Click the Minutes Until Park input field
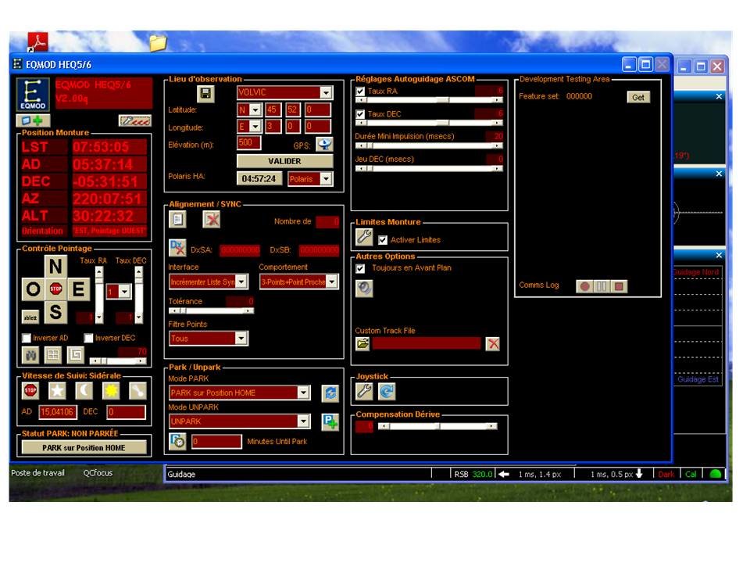This screenshot has height=563, width=750. pos(216,441)
